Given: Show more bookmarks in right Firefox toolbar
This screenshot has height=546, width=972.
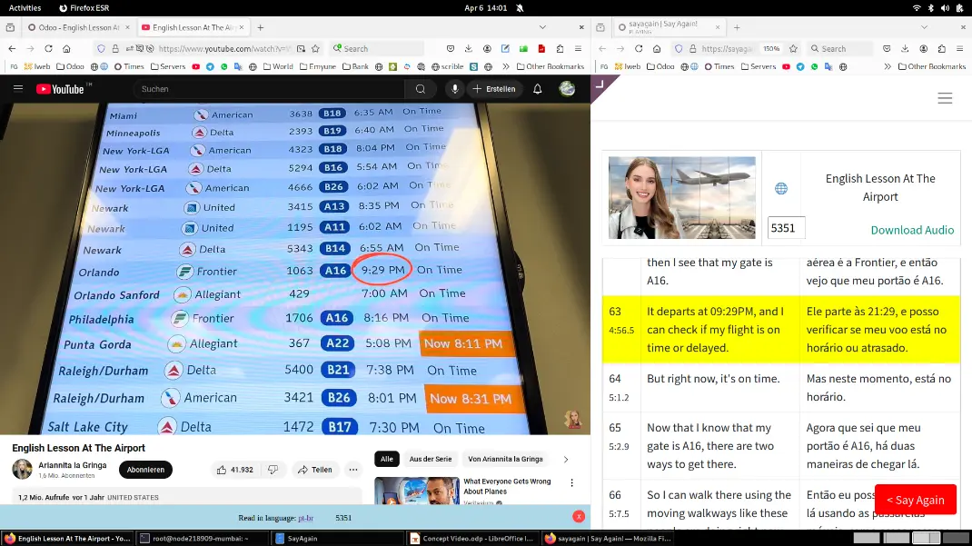Looking at the screenshot, I should point(888,66).
